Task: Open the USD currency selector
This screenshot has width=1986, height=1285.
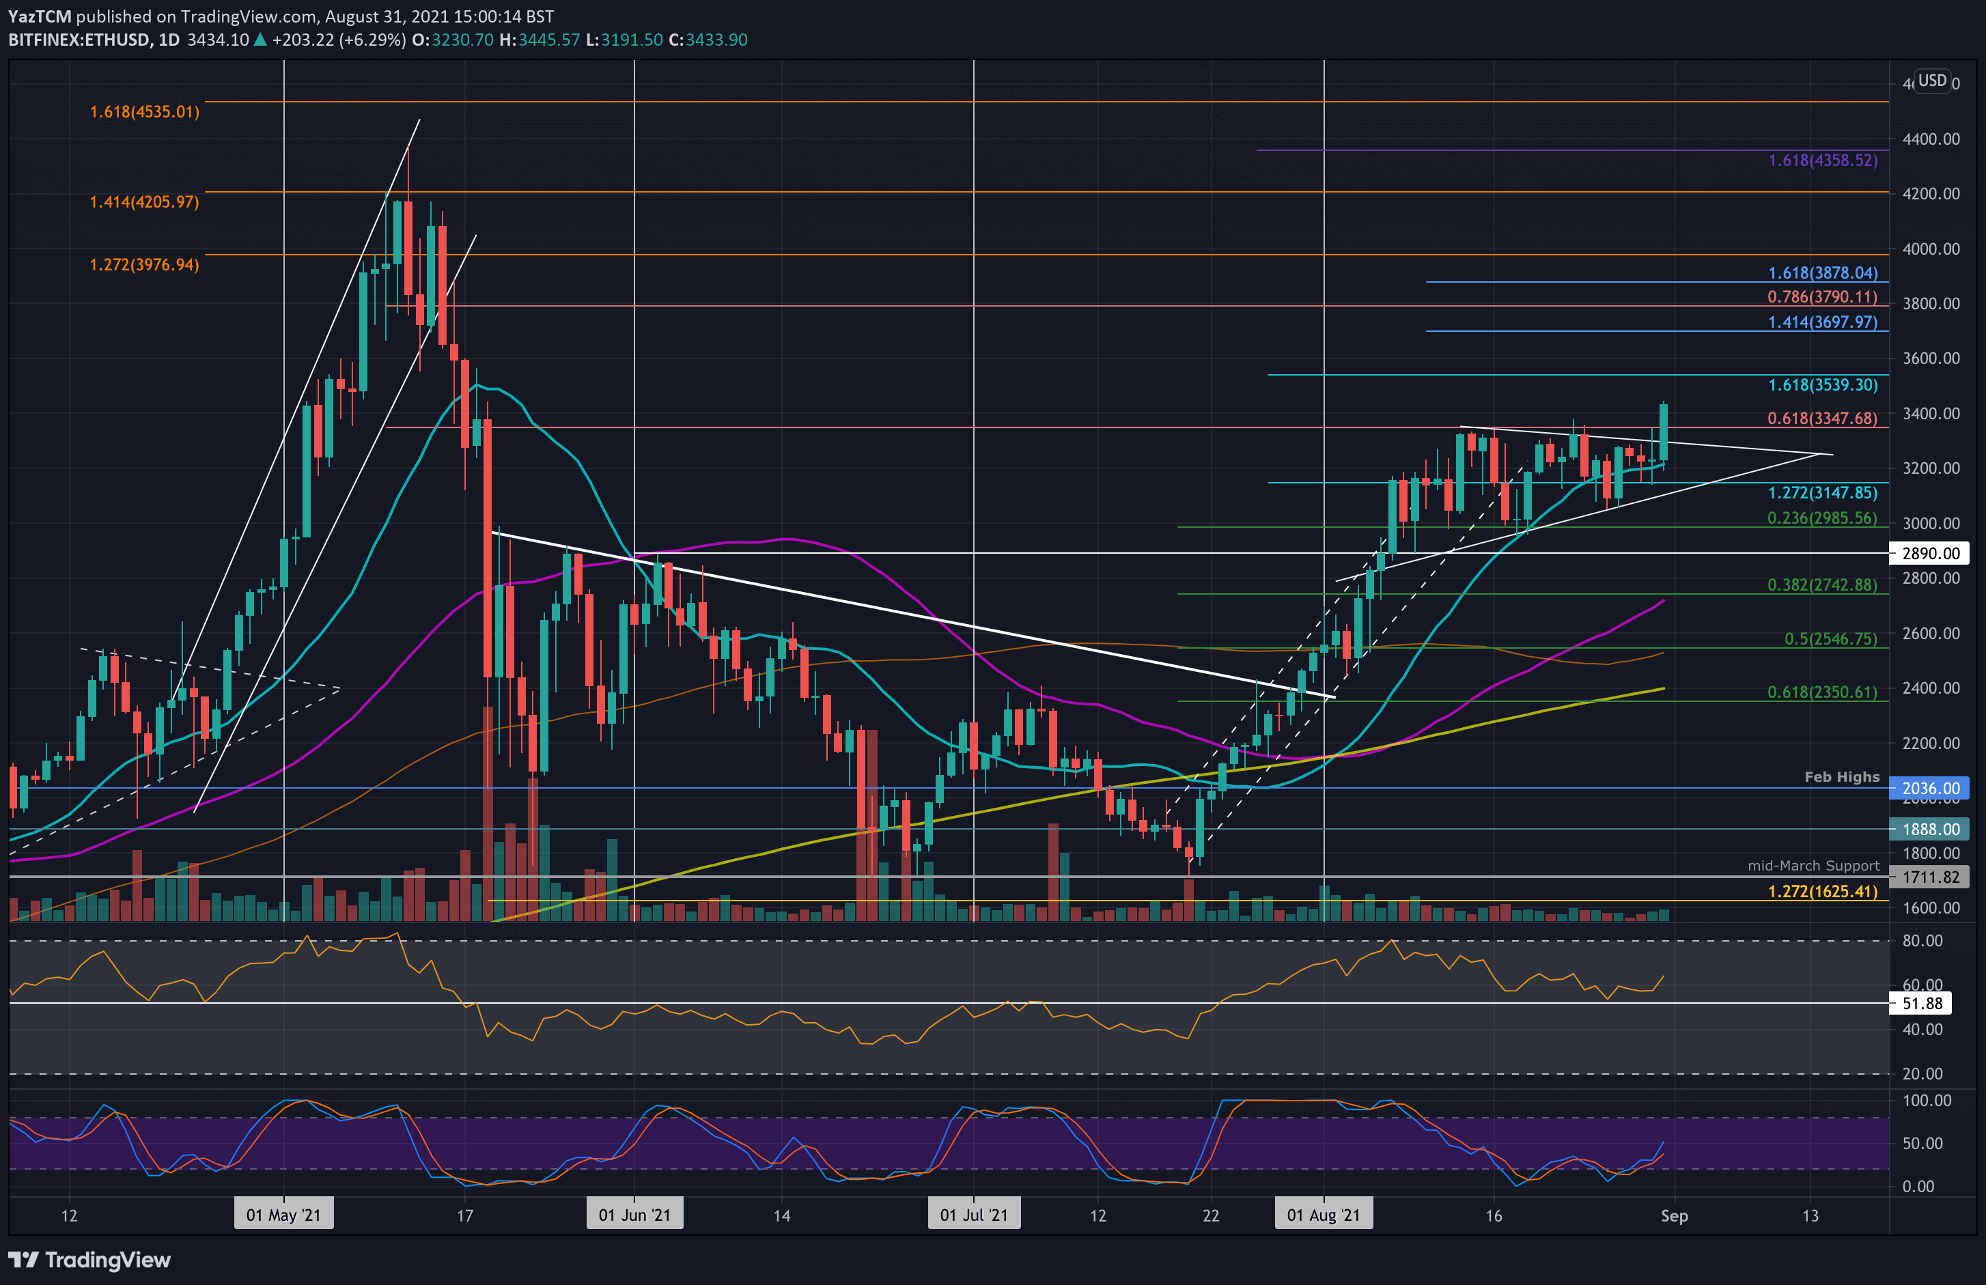Action: tap(1932, 81)
